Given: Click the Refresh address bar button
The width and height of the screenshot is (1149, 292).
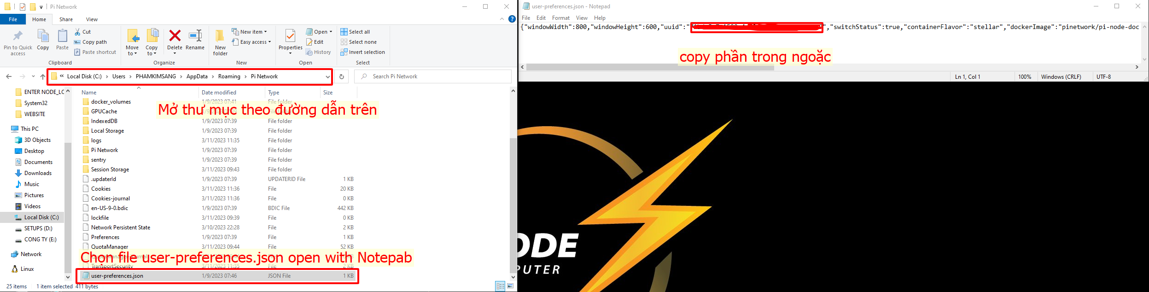Looking at the screenshot, I should (342, 76).
